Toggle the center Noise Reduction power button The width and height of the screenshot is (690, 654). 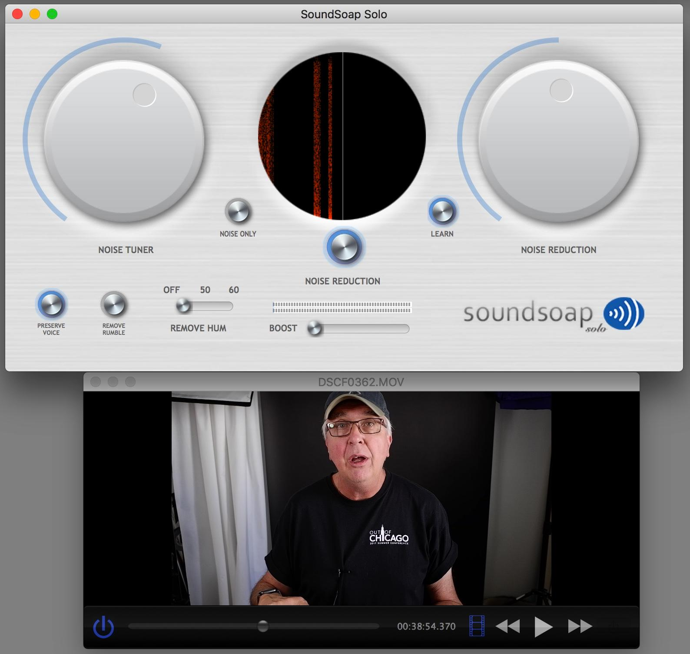[x=344, y=248]
